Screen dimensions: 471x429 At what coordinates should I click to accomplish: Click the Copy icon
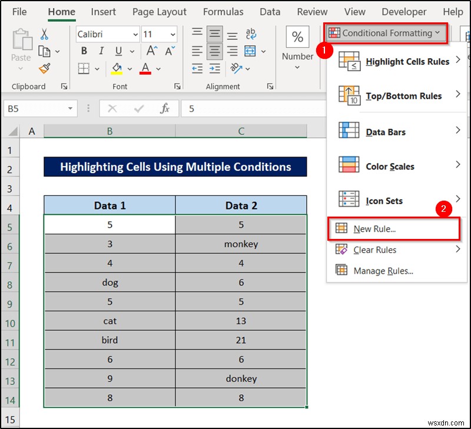pyautogui.click(x=44, y=51)
